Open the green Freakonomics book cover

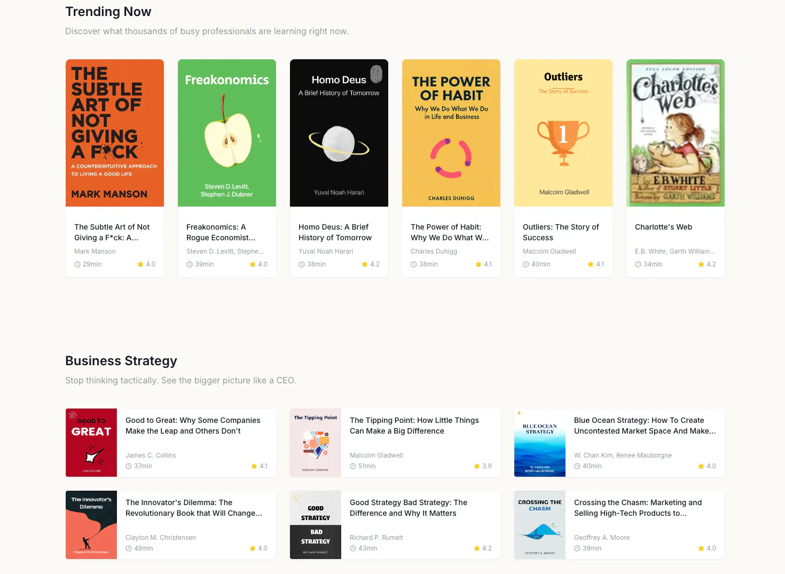(227, 133)
